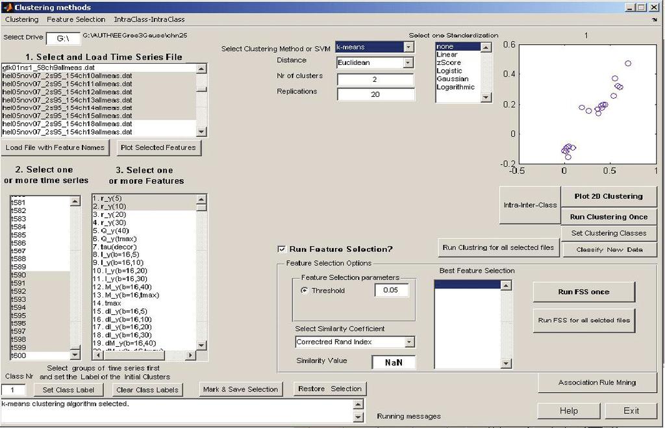
Task: Click the Threshold value 0.05 field
Action: [x=391, y=290]
